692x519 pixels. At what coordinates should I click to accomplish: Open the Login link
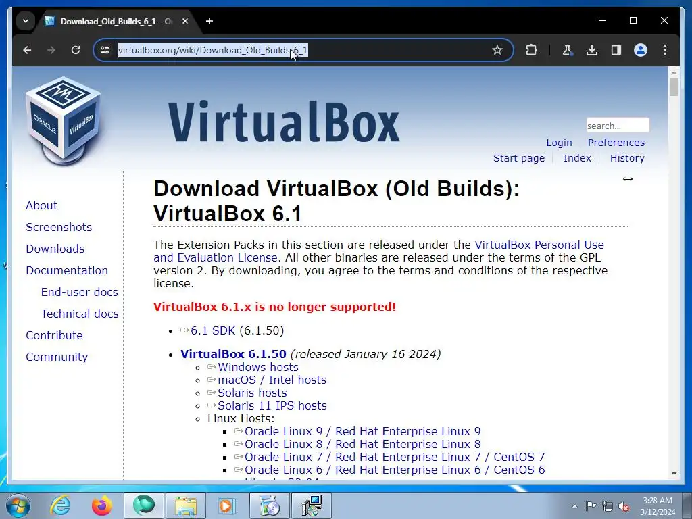(559, 143)
